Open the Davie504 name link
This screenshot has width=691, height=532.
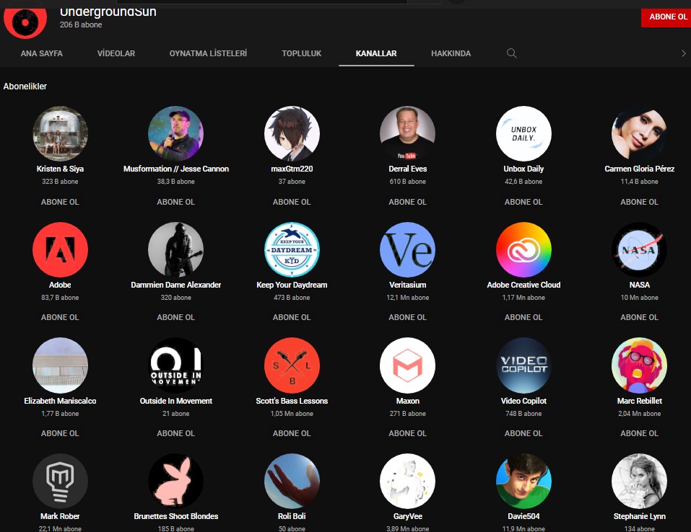point(523,516)
